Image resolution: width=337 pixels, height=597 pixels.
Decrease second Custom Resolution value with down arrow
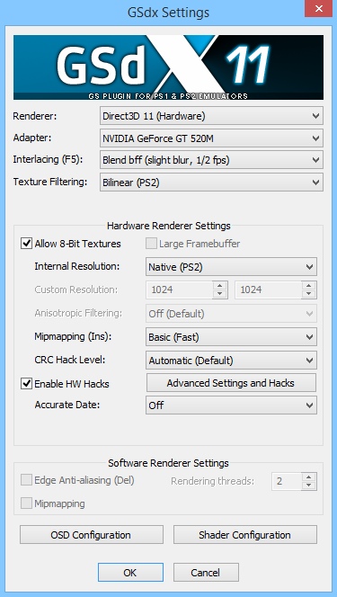click(x=309, y=294)
